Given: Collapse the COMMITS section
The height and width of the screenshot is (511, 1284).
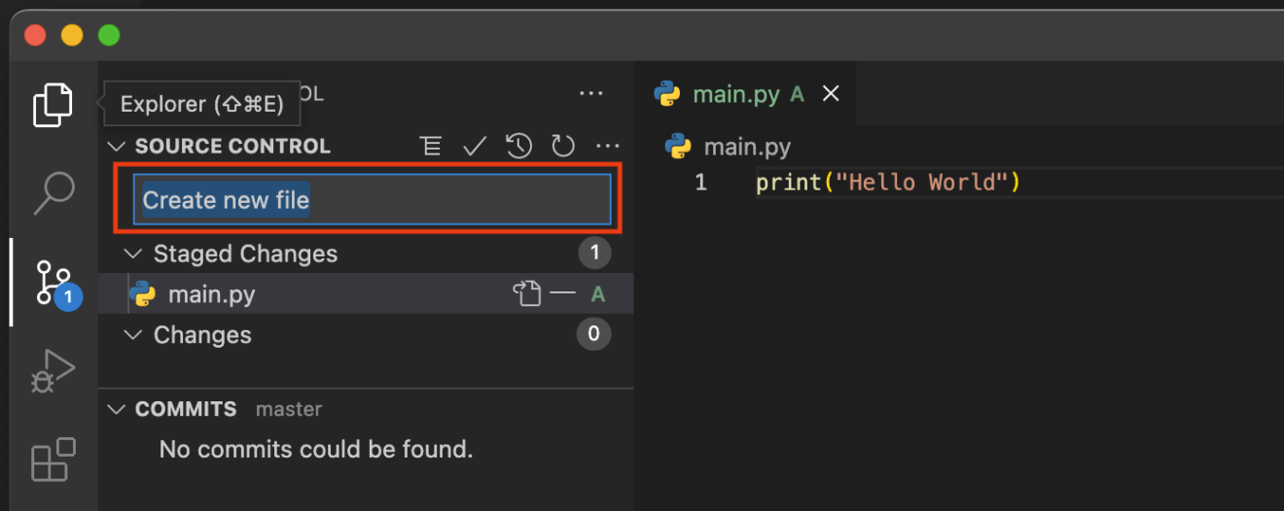Looking at the screenshot, I should click(117, 409).
